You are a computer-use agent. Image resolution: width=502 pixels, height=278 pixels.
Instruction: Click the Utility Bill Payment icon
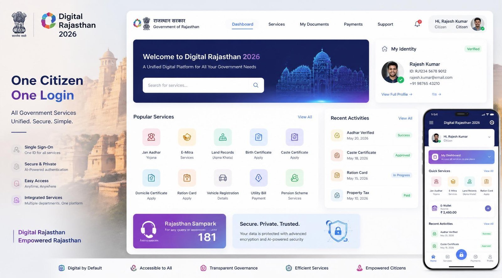coord(259,178)
